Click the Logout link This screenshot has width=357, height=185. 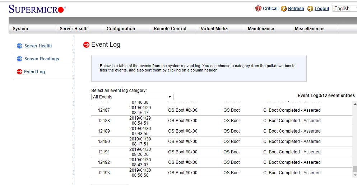point(322,9)
